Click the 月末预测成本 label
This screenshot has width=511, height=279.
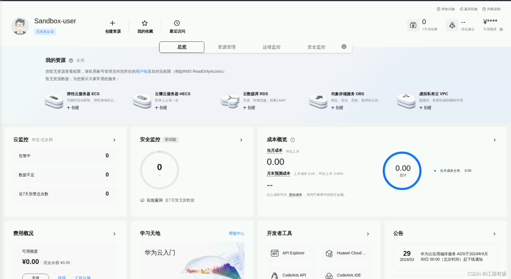279,173
